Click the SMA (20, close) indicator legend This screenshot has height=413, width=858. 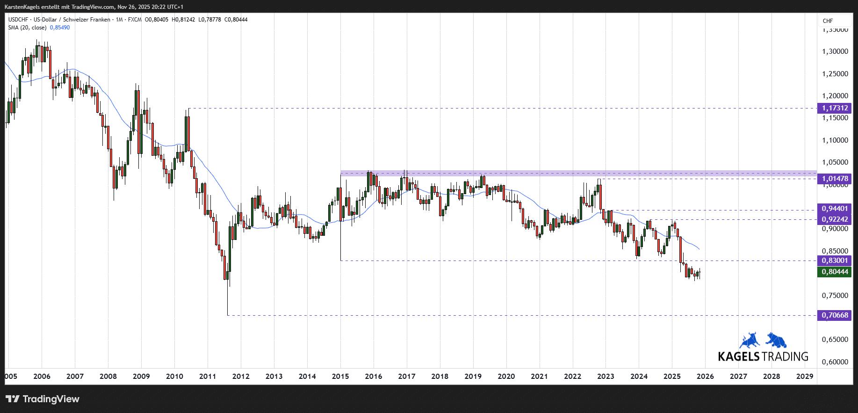[27, 28]
